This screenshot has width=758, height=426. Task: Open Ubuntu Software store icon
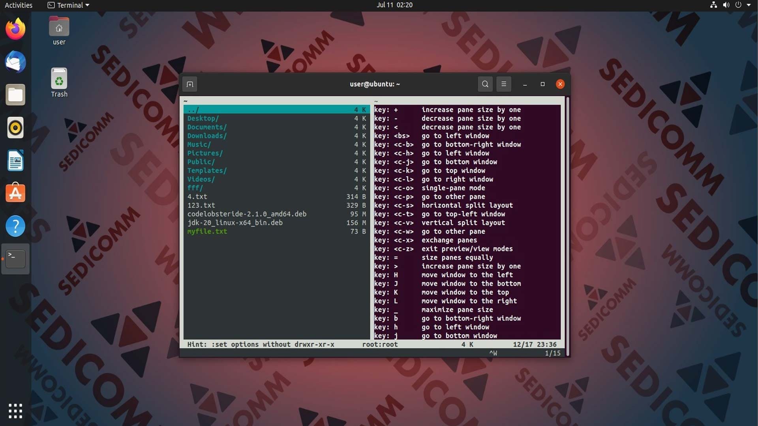[x=15, y=193]
